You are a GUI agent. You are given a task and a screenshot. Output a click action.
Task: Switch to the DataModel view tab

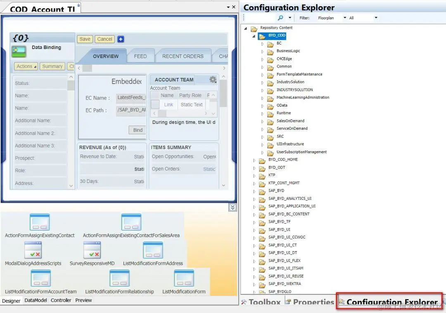pyautogui.click(x=36, y=300)
